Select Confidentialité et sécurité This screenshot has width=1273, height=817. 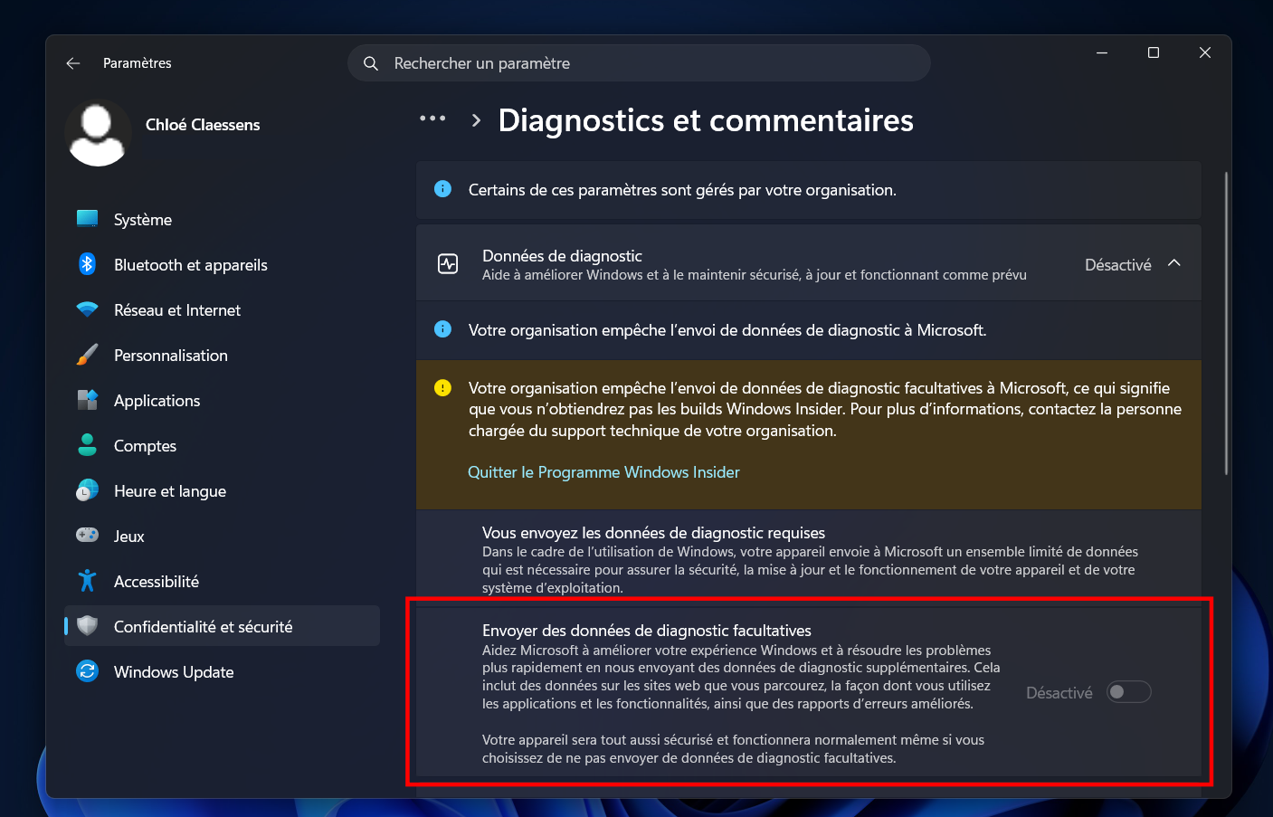pos(222,626)
